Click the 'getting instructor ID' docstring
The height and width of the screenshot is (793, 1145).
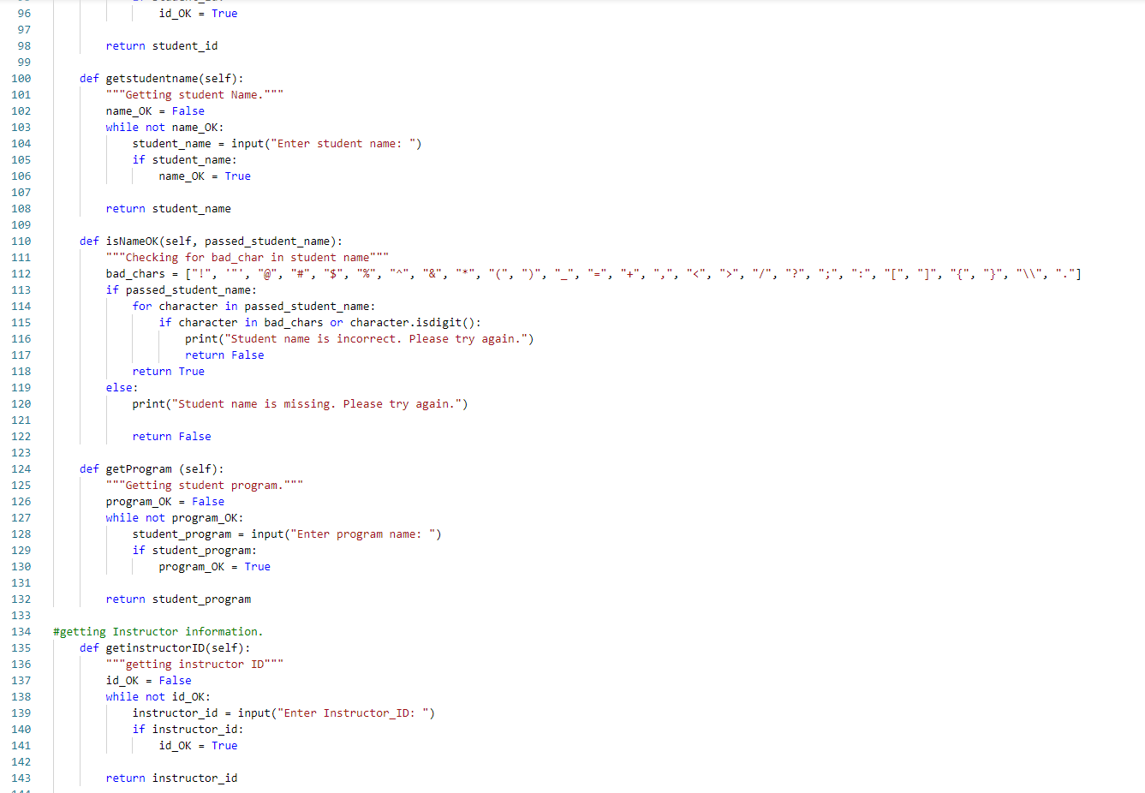point(194,665)
